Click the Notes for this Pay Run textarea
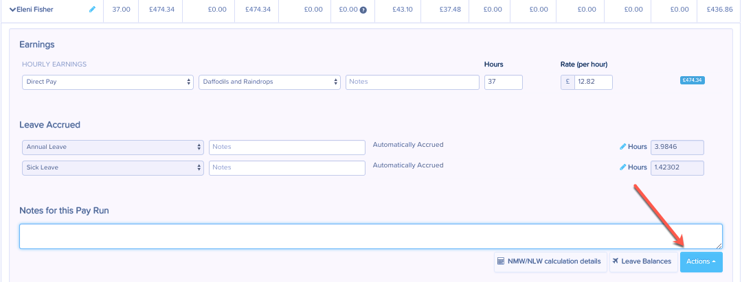This screenshot has height=282, width=742. [x=371, y=236]
